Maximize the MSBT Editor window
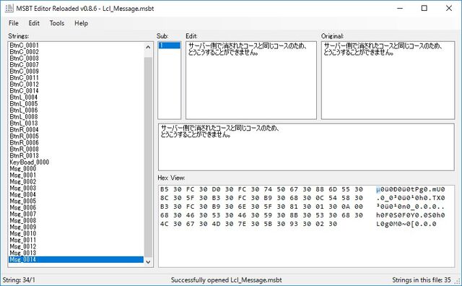The height and width of the screenshot is (286, 462). (424, 8)
